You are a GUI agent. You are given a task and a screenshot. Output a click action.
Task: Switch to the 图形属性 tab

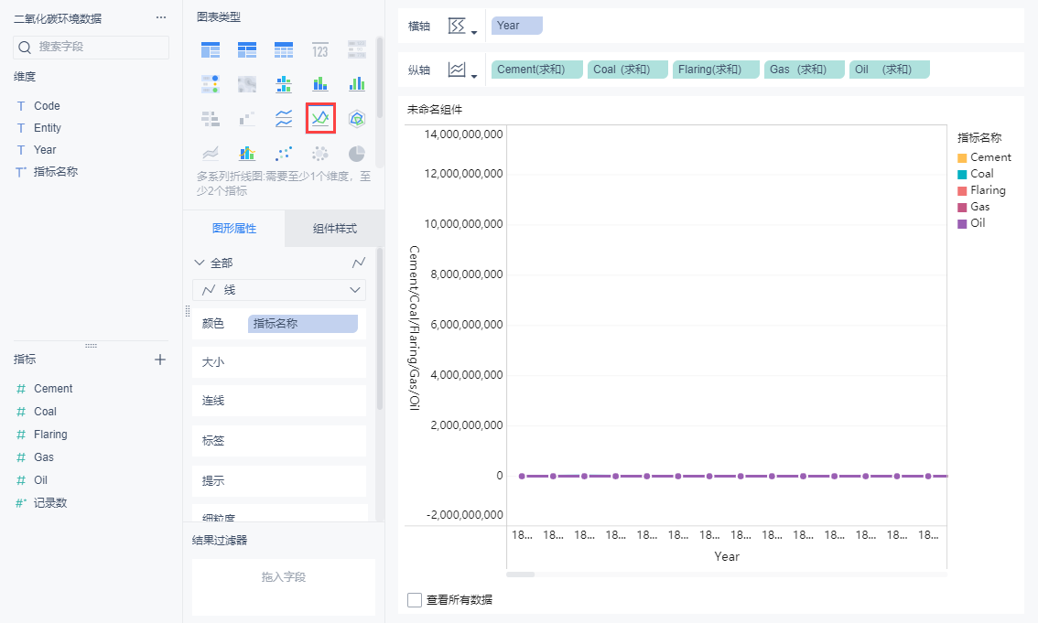[x=234, y=228]
